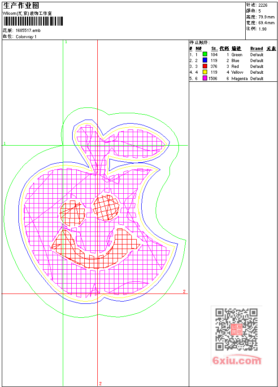Viewport: 278px width, 387px height.
Task: Click the '元素' column header
Action: point(271,49)
